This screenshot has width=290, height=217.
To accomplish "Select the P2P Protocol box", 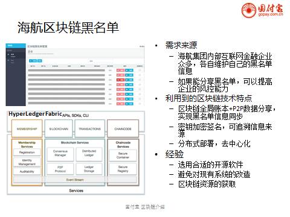I will pyautogui.click(x=60, y=169).
